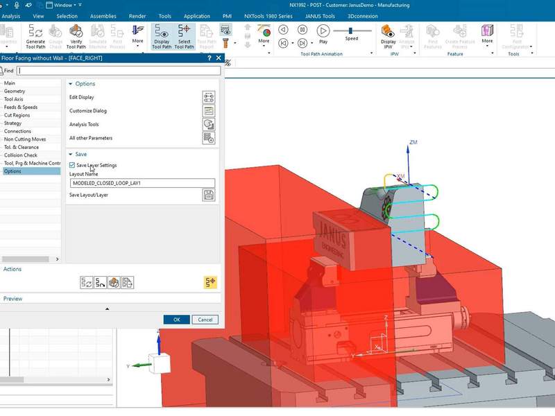Screen dimensions: 555x416
Task: Click the dialog help question mark
Action: [x=210, y=58]
